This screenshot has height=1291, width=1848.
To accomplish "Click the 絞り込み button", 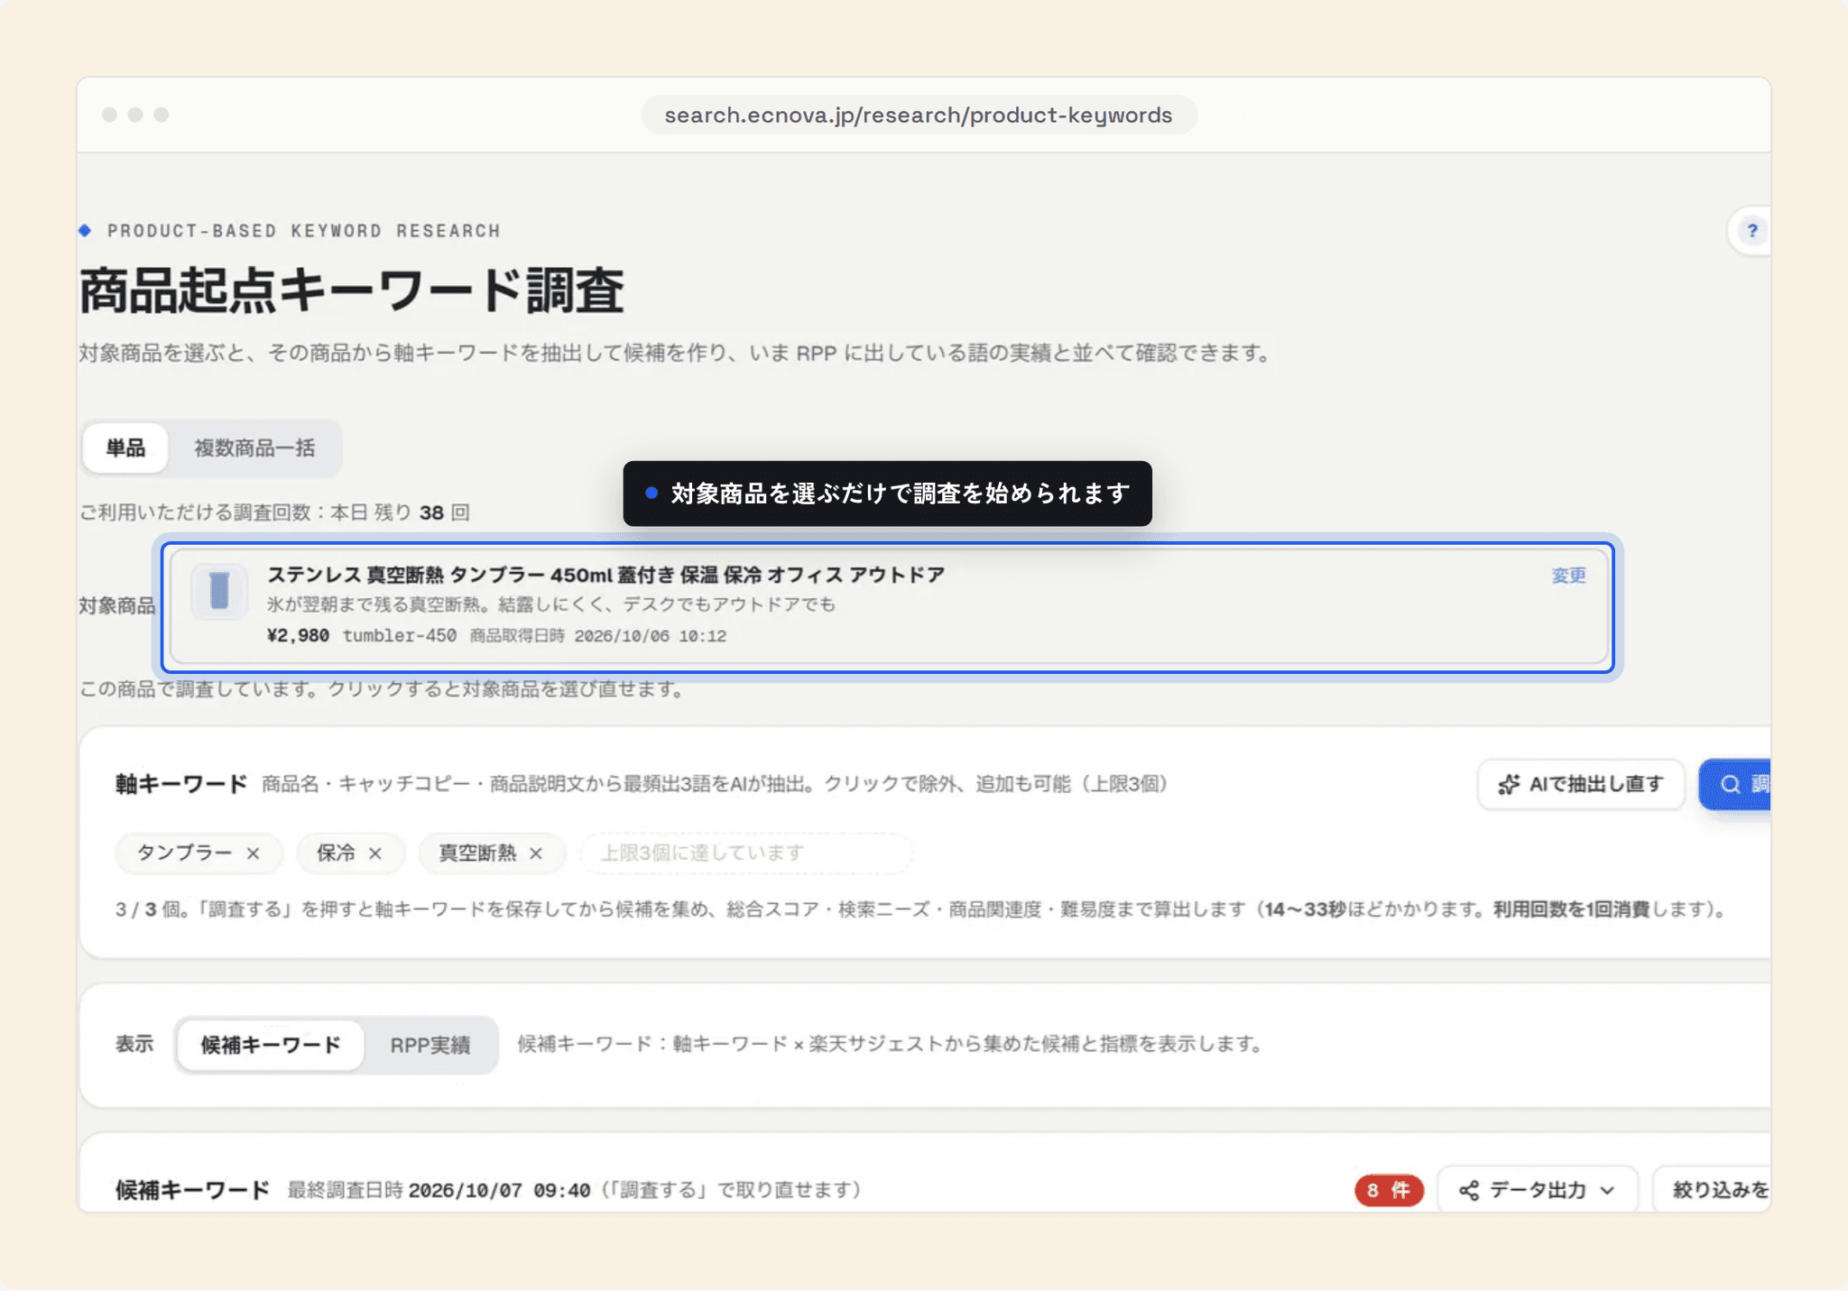I will [x=1712, y=1190].
